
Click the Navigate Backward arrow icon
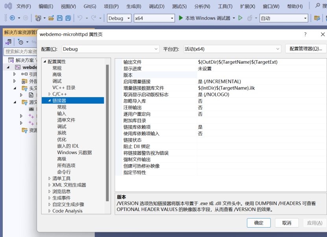pyautogui.click(x=12, y=18)
